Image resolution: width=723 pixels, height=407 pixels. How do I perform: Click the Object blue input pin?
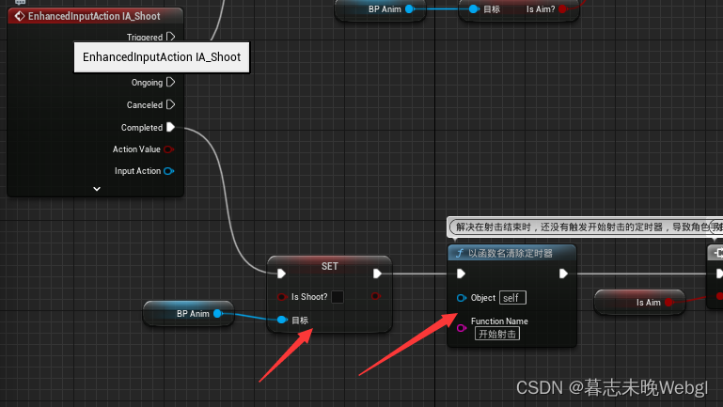coord(461,298)
